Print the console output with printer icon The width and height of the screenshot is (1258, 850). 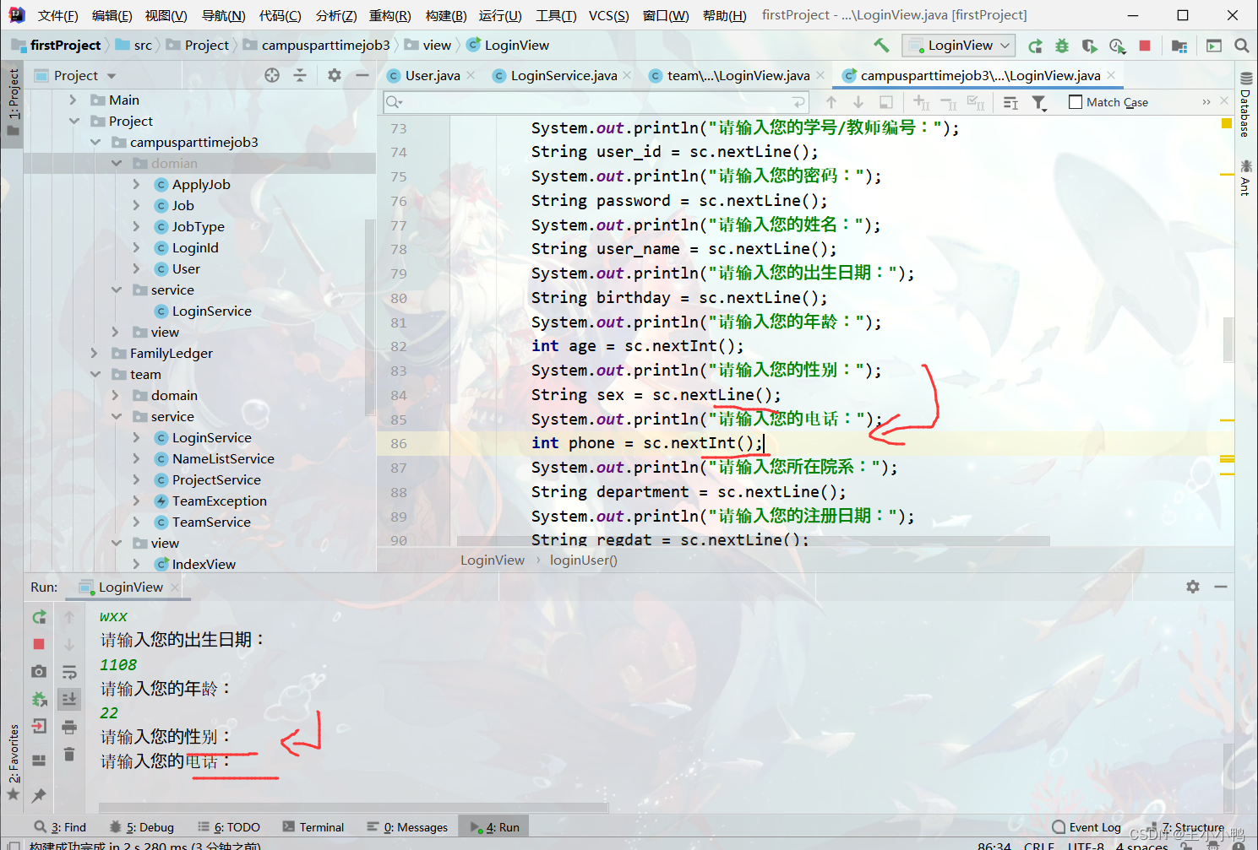click(x=69, y=727)
